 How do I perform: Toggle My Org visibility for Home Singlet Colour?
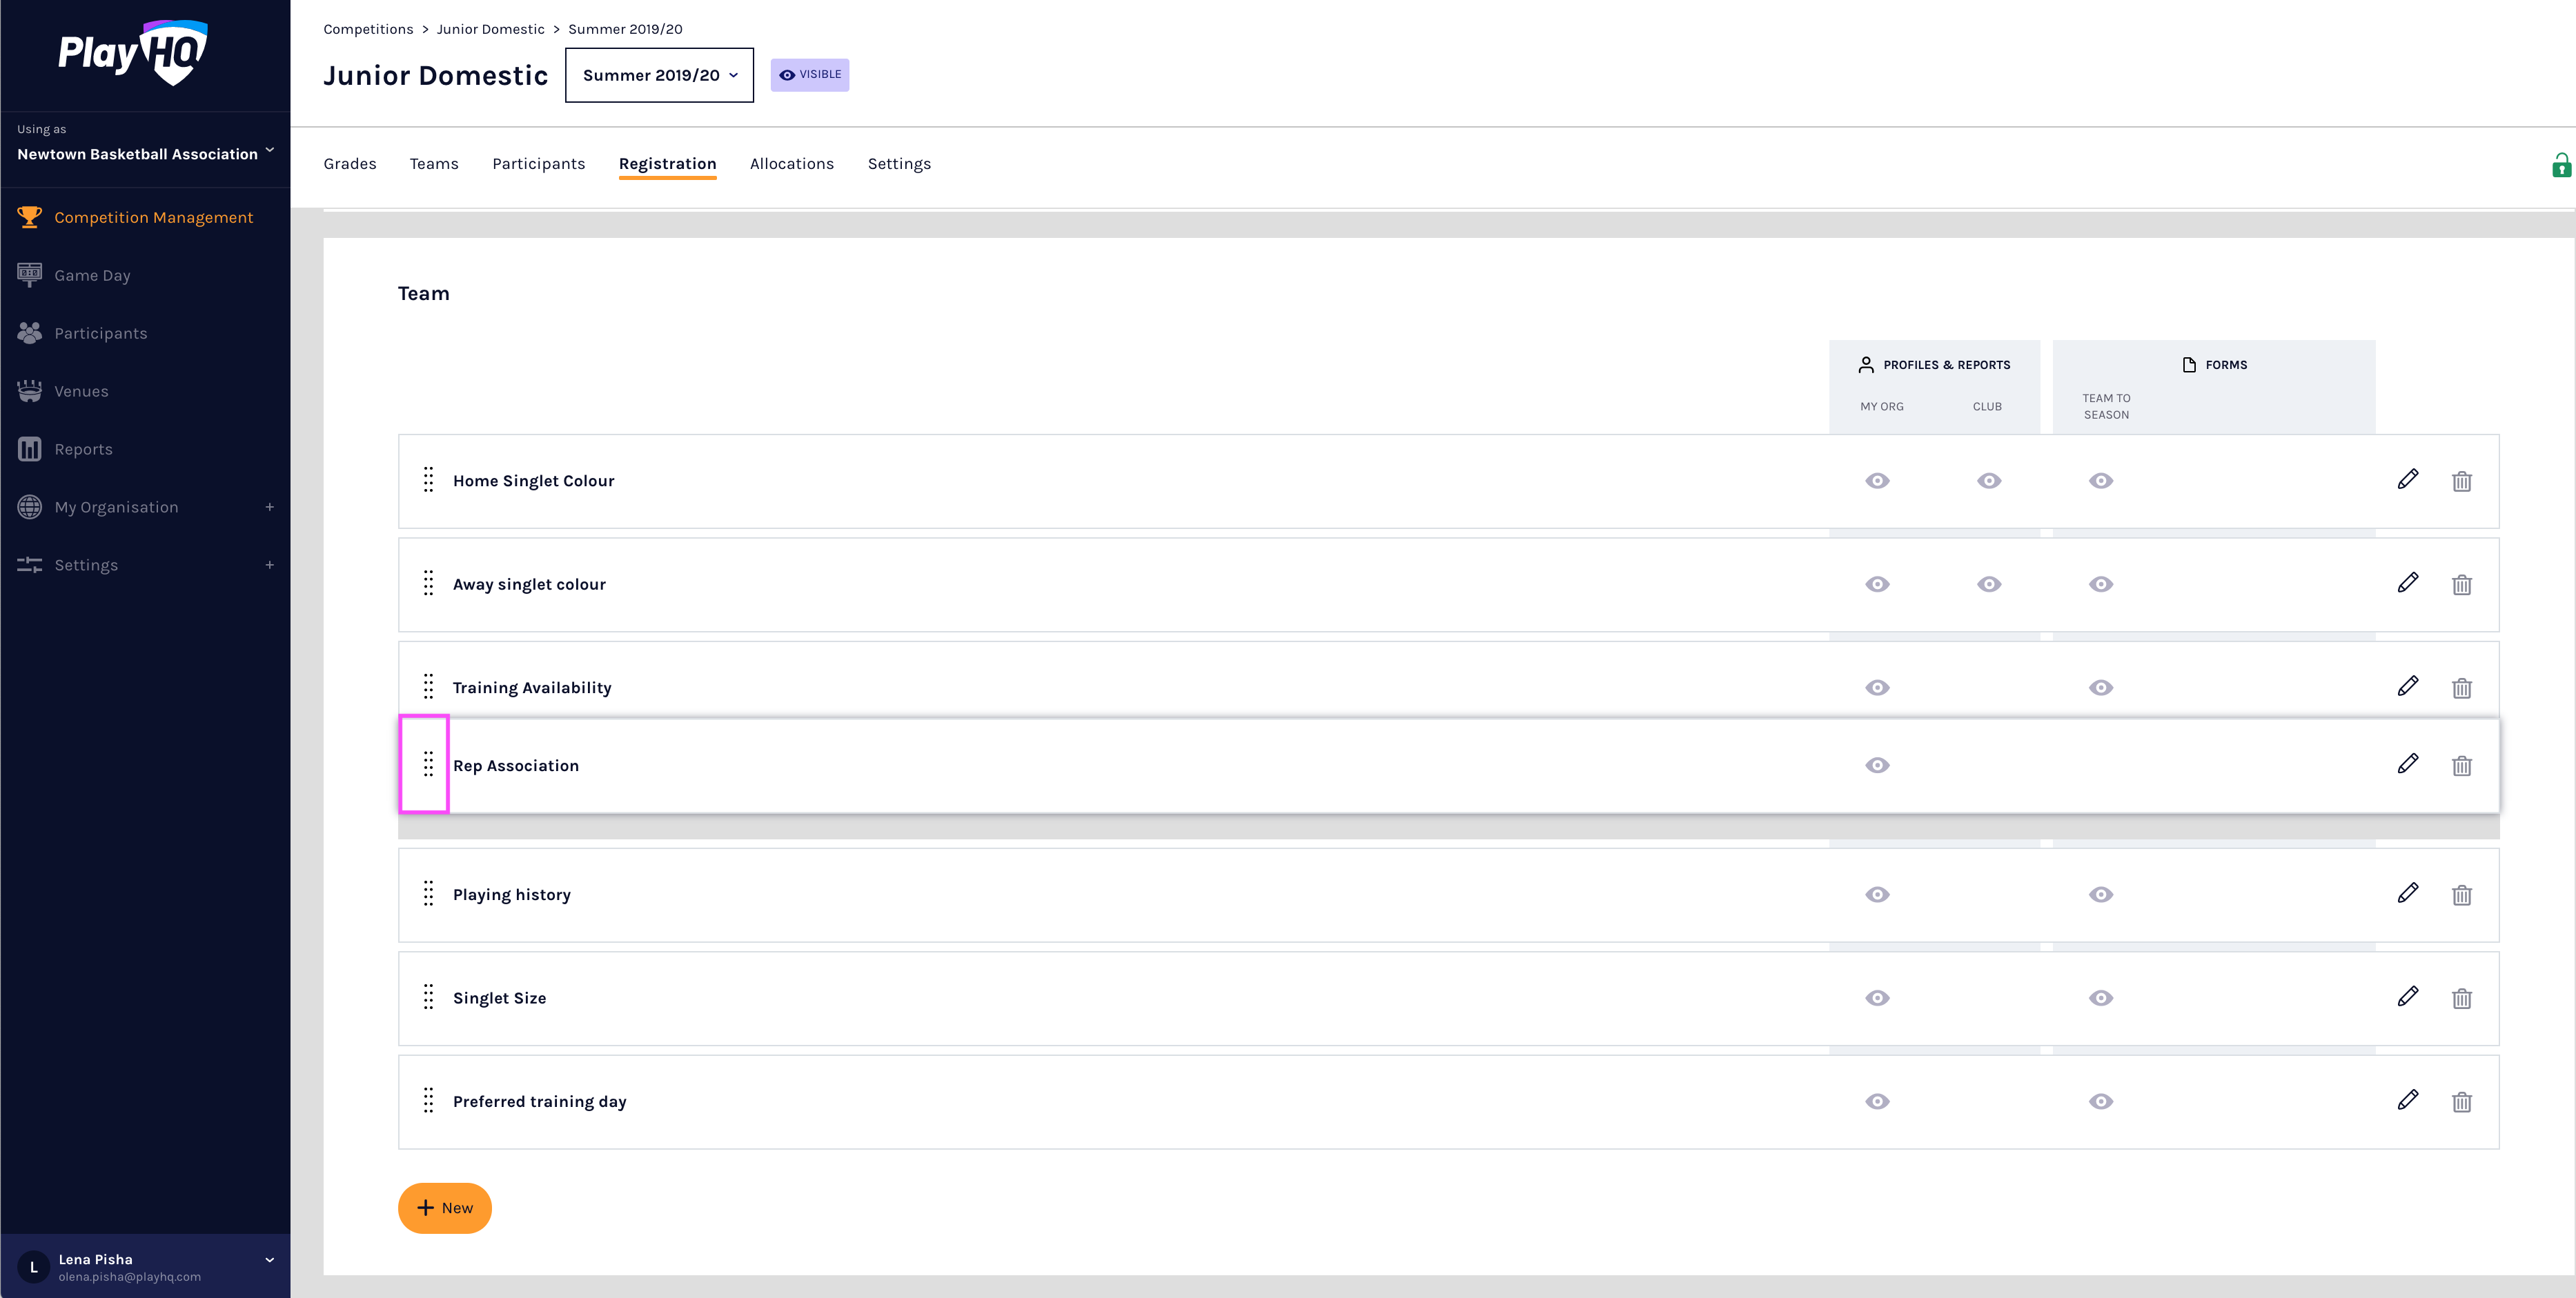[x=1877, y=481]
